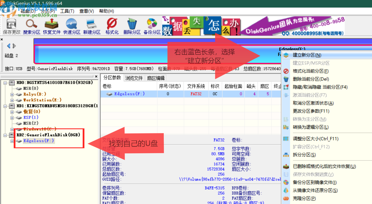The width and height of the screenshot is (372, 204).
Task: Click the icon beside 转换为逻辑分区(L)
Action: [x=286, y=127]
